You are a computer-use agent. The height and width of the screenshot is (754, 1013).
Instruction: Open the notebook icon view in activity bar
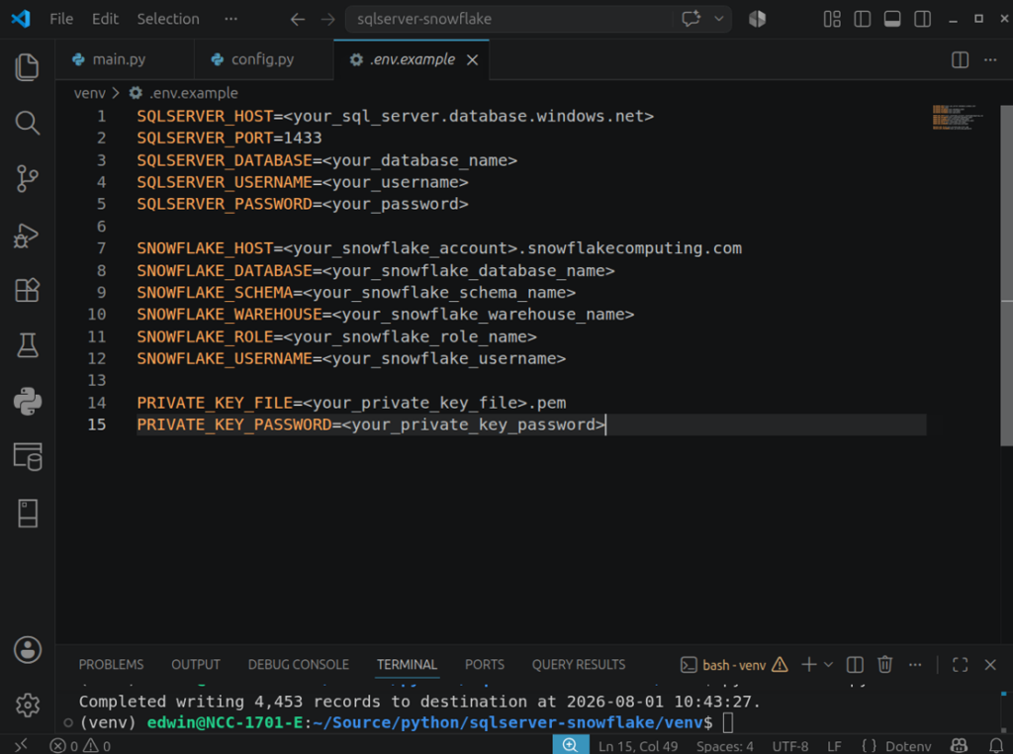(27, 513)
